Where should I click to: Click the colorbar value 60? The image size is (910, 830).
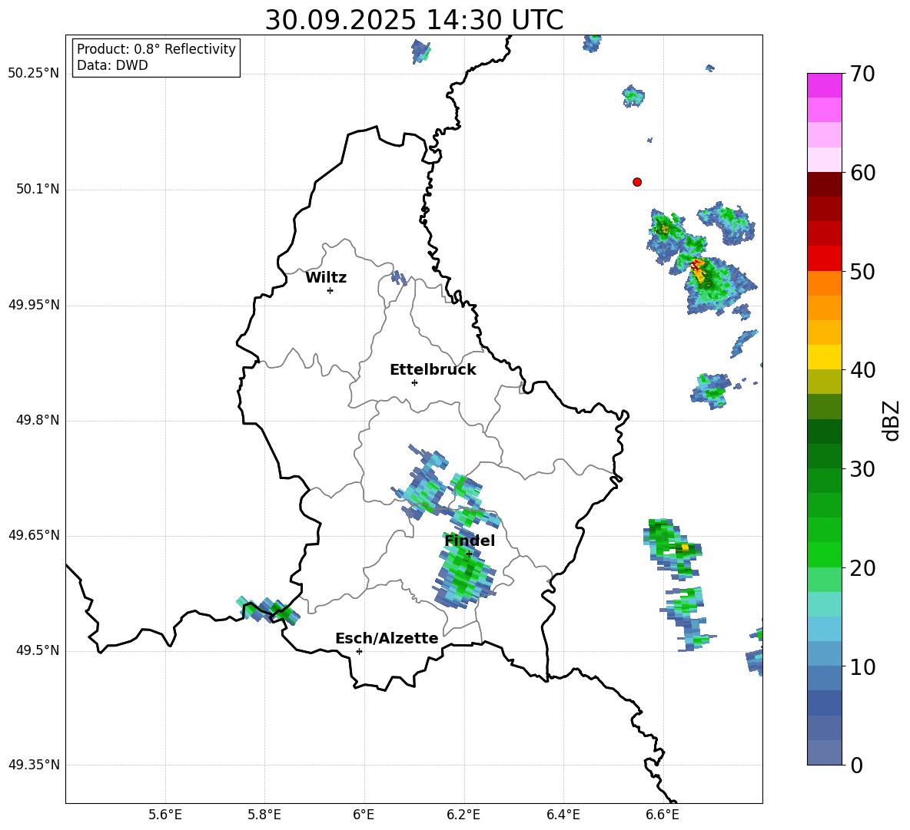point(863,172)
